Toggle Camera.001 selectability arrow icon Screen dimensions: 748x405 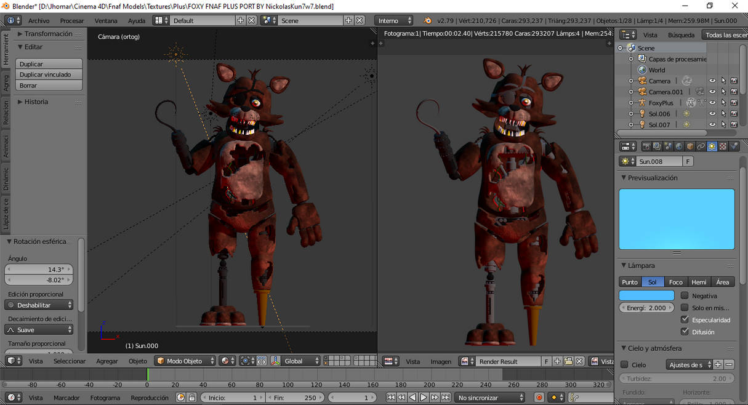[x=723, y=92]
